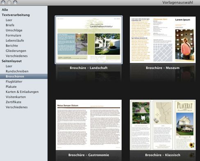Open the Zertifikate category
The width and height of the screenshot is (200, 161).
pos(14,102)
